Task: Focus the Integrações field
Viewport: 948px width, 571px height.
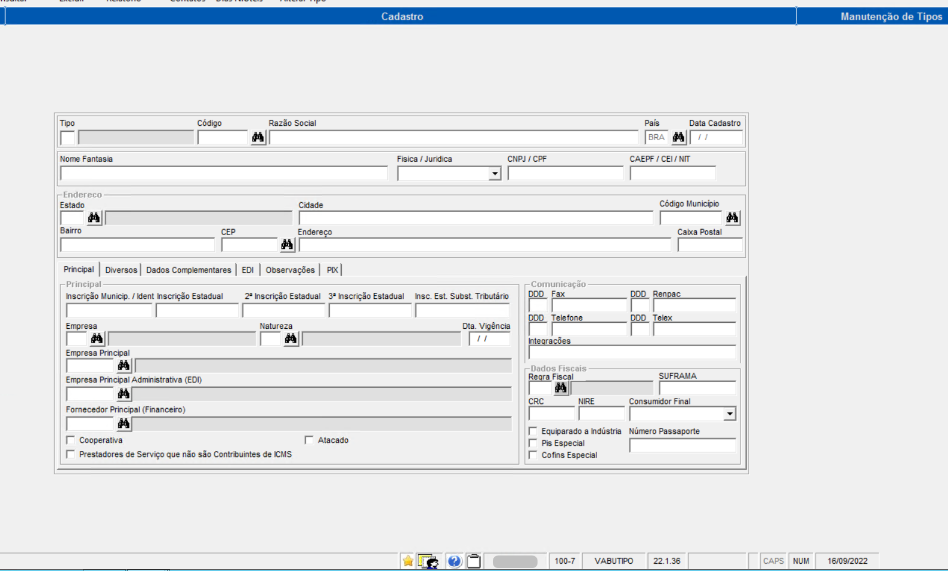Action: [x=632, y=353]
